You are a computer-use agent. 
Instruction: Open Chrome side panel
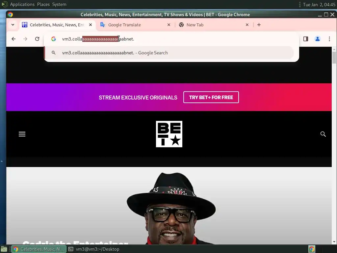tap(306, 39)
